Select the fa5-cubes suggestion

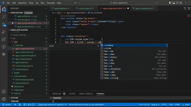pos(134,63)
